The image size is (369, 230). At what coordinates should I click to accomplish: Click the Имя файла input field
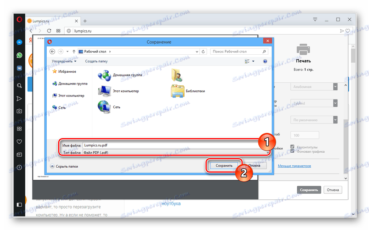[175, 145]
